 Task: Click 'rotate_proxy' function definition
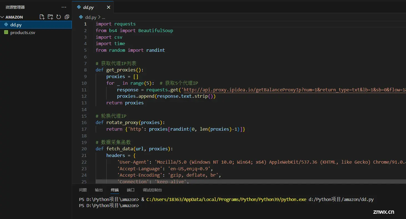[122, 123]
